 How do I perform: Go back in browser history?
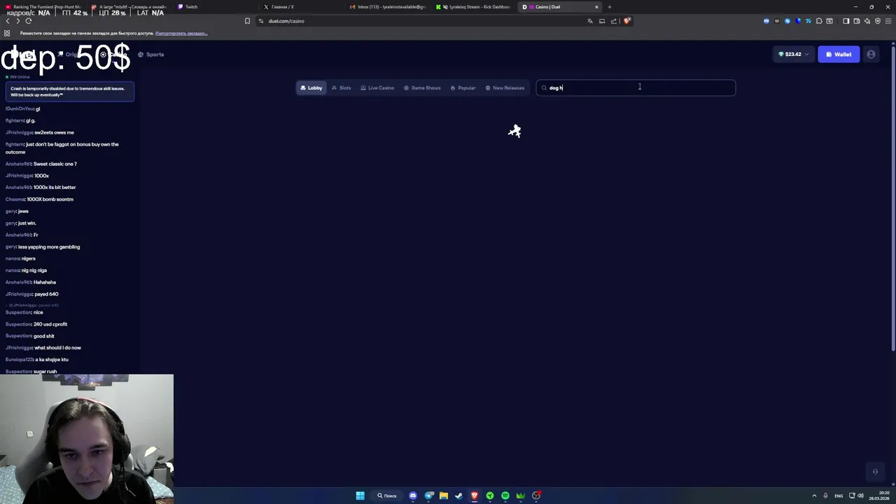tap(8, 21)
